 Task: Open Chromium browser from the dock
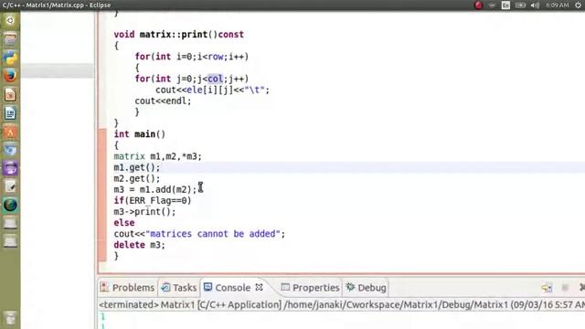click(x=10, y=150)
